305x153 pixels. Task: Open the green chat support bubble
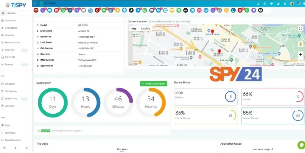301,145
